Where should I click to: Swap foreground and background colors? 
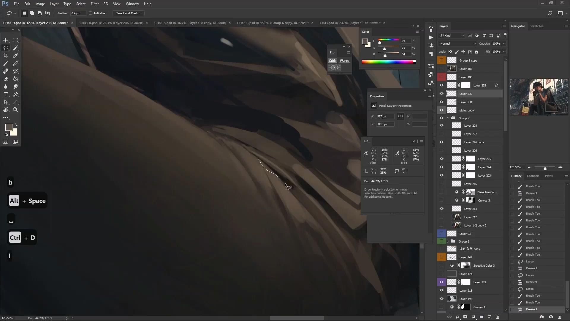point(16,125)
